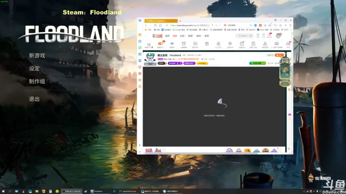346x194 pixels.
Task: Click the warning triangle icon in streamer toolbar
Action: click(265, 44)
